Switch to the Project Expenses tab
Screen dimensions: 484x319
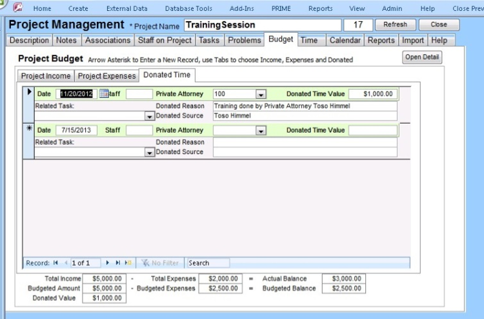107,76
